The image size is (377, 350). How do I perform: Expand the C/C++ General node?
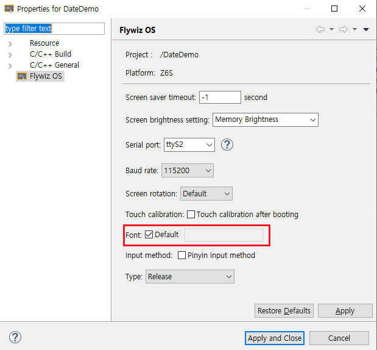[10, 66]
